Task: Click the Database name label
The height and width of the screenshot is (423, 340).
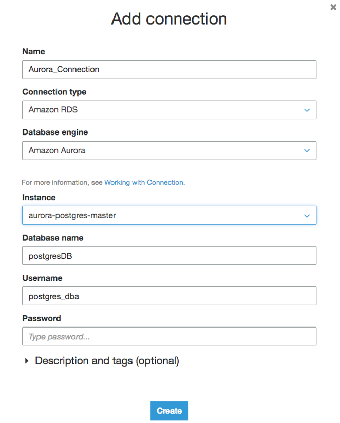Action: 52,238
